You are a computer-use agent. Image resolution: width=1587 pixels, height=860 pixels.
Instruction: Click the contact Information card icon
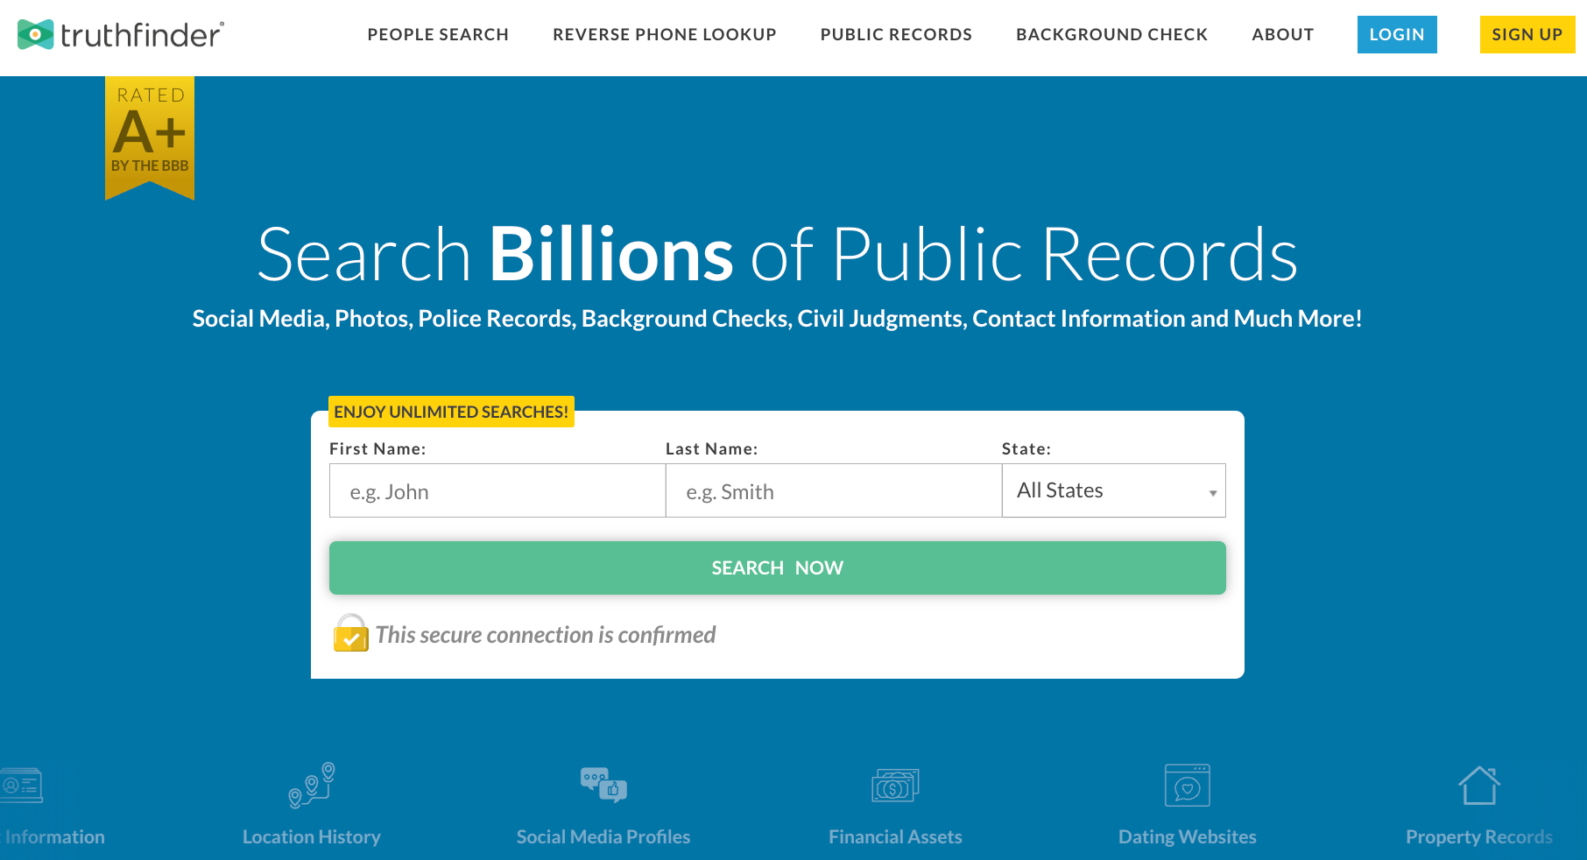coord(22,786)
